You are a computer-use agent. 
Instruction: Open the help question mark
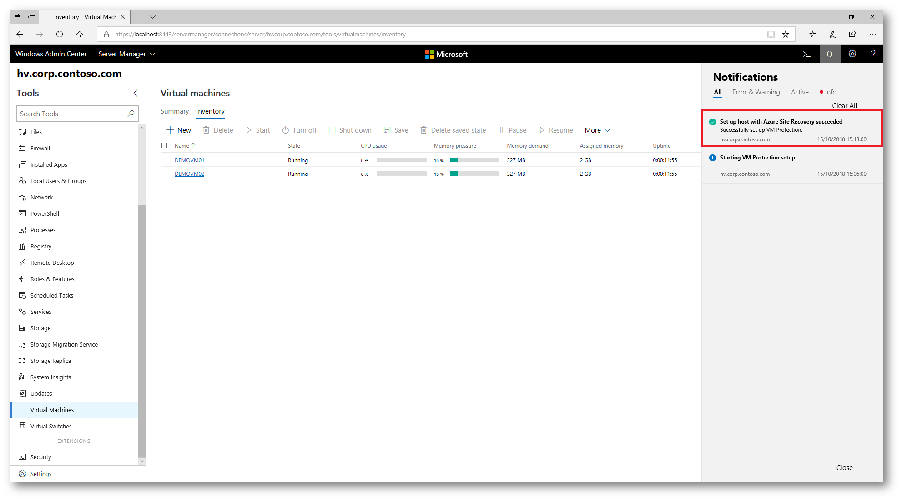pos(873,54)
